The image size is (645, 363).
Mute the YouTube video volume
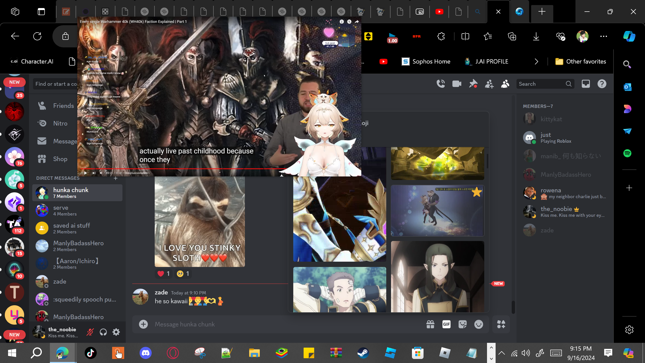click(x=101, y=173)
